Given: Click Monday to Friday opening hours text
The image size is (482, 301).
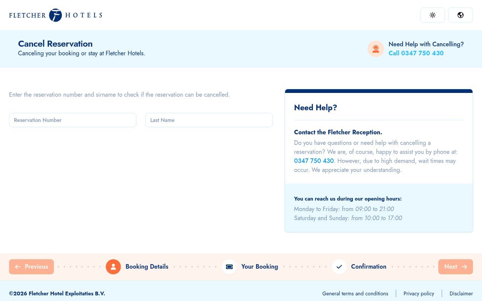Looking at the screenshot, I should pos(344,209).
